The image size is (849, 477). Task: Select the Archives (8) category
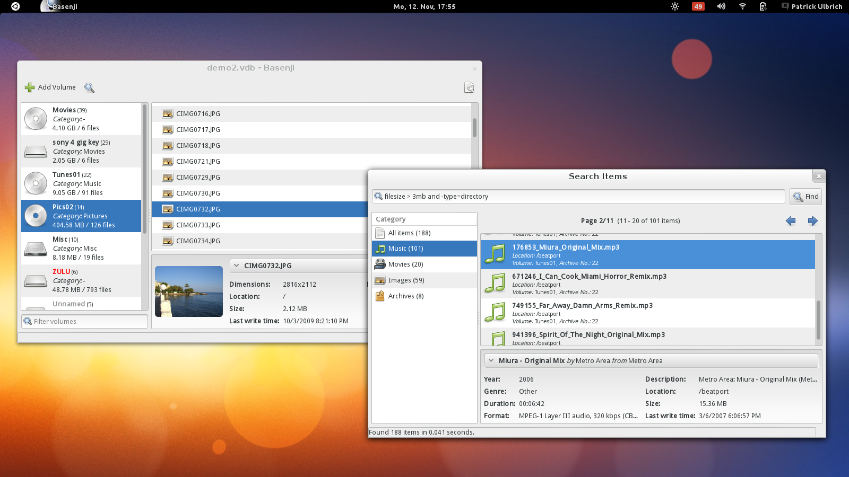pos(405,296)
